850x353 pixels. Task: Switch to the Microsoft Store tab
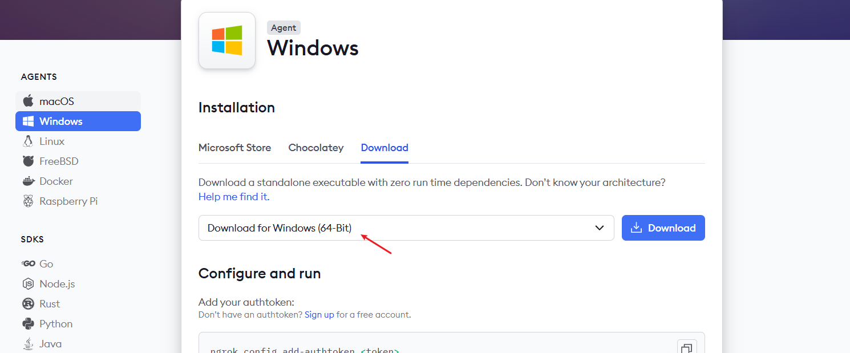tap(234, 148)
